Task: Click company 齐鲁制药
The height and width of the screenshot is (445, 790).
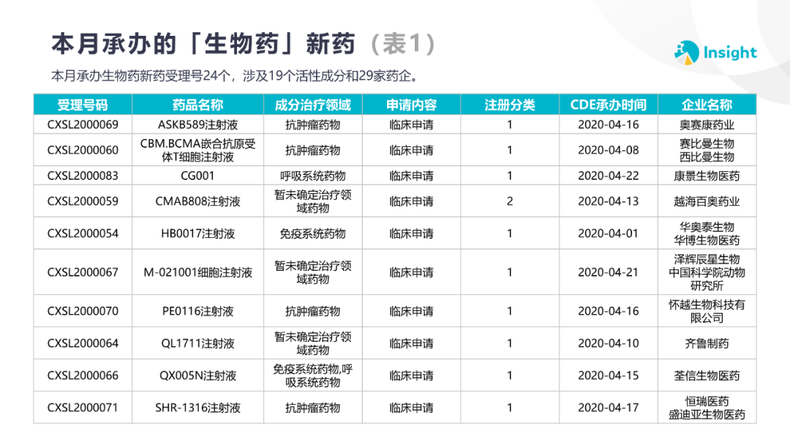Action: [x=707, y=343]
